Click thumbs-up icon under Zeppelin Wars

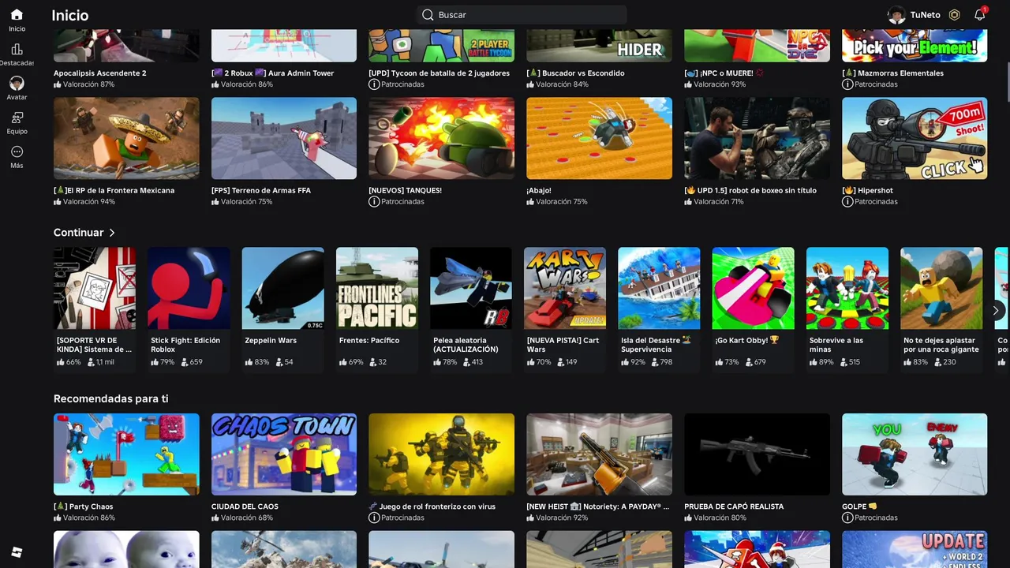[249, 362]
